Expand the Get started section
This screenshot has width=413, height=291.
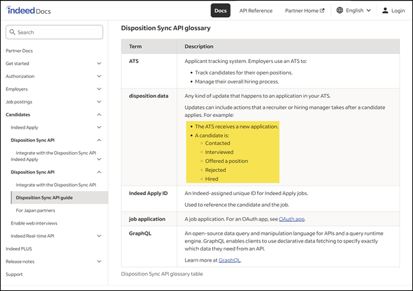pyautogui.click(x=99, y=64)
